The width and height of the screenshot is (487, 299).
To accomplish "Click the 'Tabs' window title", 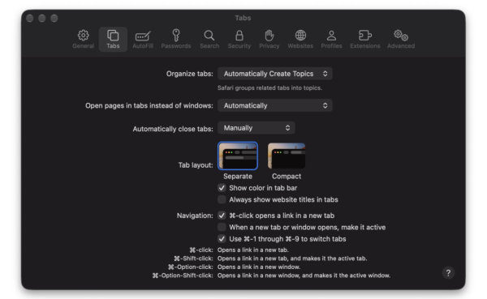I will click(243, 18).
